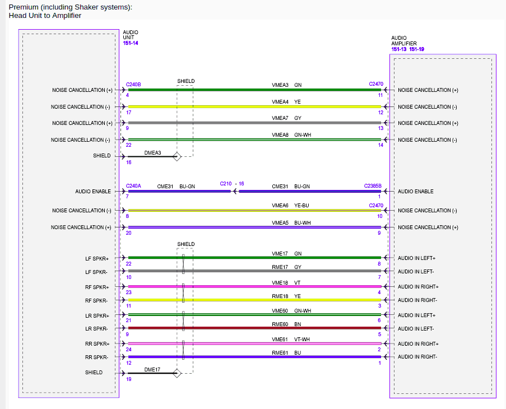
Task: Click the C2385B connector label
Action: point(373,186)
